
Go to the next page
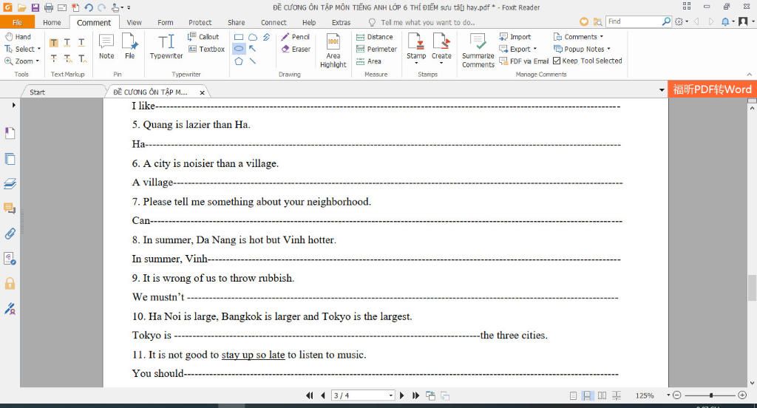tap(401, 395)
